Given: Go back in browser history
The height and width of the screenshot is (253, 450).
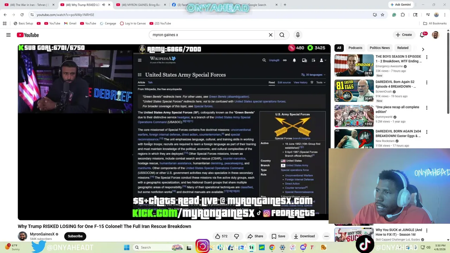Looking at the screenshot, I should click(5, 15).
